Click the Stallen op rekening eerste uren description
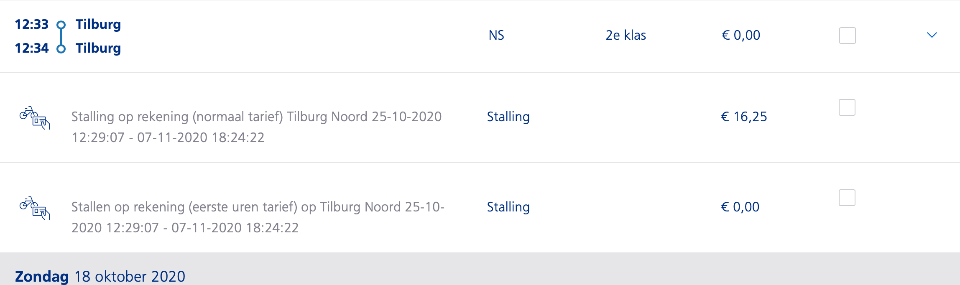The height and width of the screenshot is (285, 960). click(x=258, y=217)
